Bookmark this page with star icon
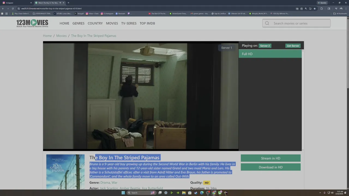 tap(315, 8)
